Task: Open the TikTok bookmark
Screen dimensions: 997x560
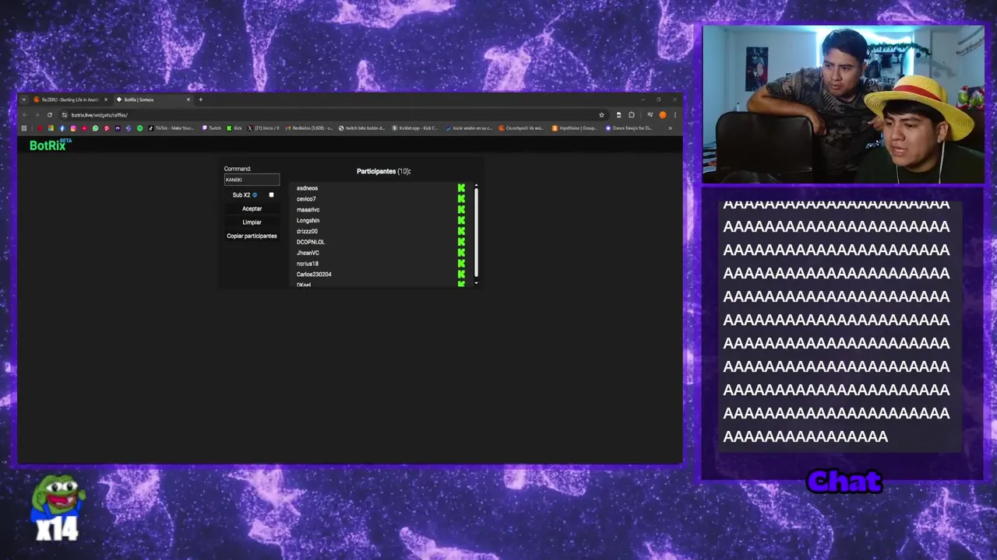Action: pyautogui.click(x=171, y=128)
